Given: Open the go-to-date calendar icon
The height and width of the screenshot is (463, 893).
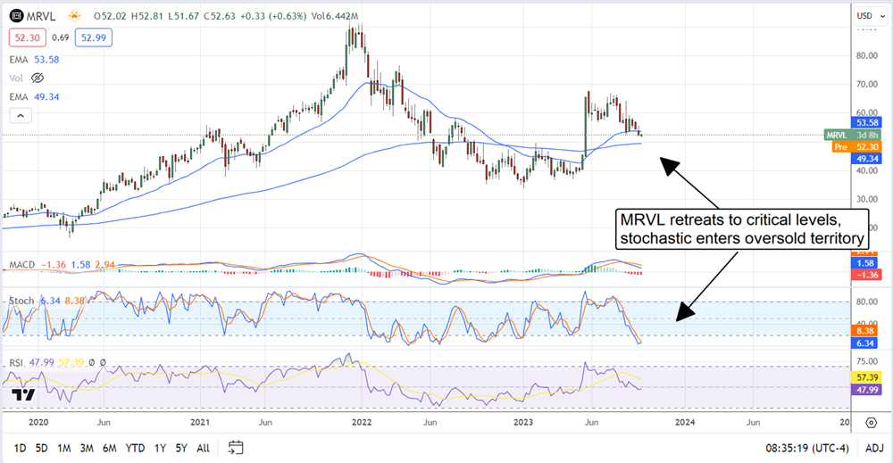Looking at the screenshot, I should 235,448.
